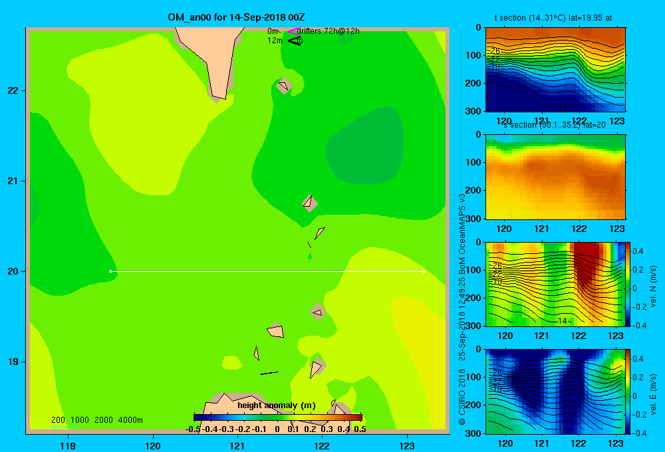Click latitude label 22 on main map
This screenshot has width=665, height=452.
click(x=13, y=90)
